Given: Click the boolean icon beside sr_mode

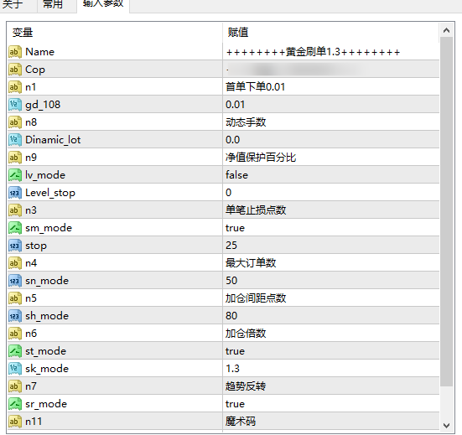Looking at the screenshot, I should 15,404.
